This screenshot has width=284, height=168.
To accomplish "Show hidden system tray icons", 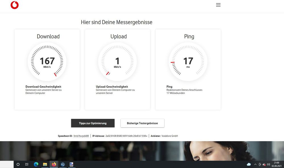I will tap(255, 164).
